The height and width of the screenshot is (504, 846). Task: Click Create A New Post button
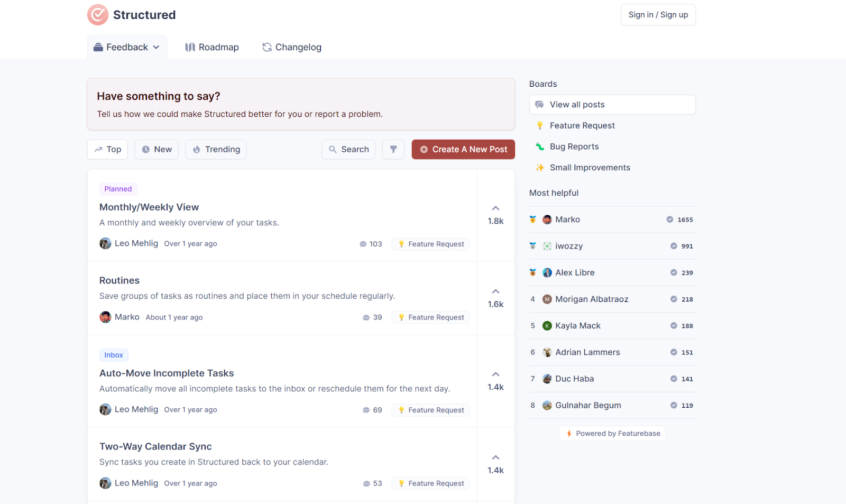463,149
